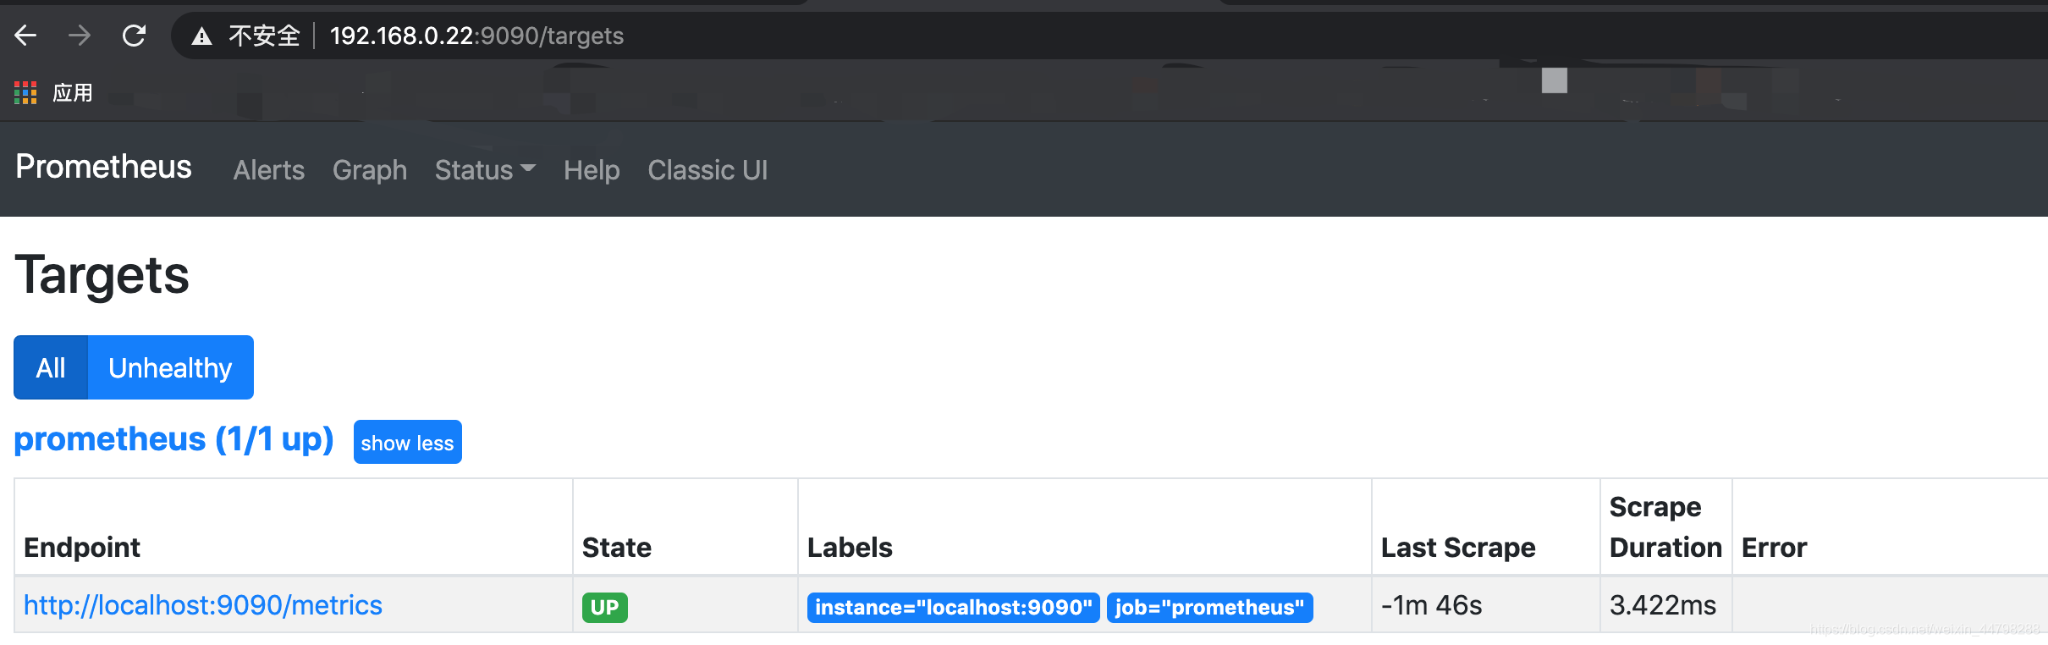Click the Status dropdown caret arrow
2048x645 pixels.
[528, 168]
